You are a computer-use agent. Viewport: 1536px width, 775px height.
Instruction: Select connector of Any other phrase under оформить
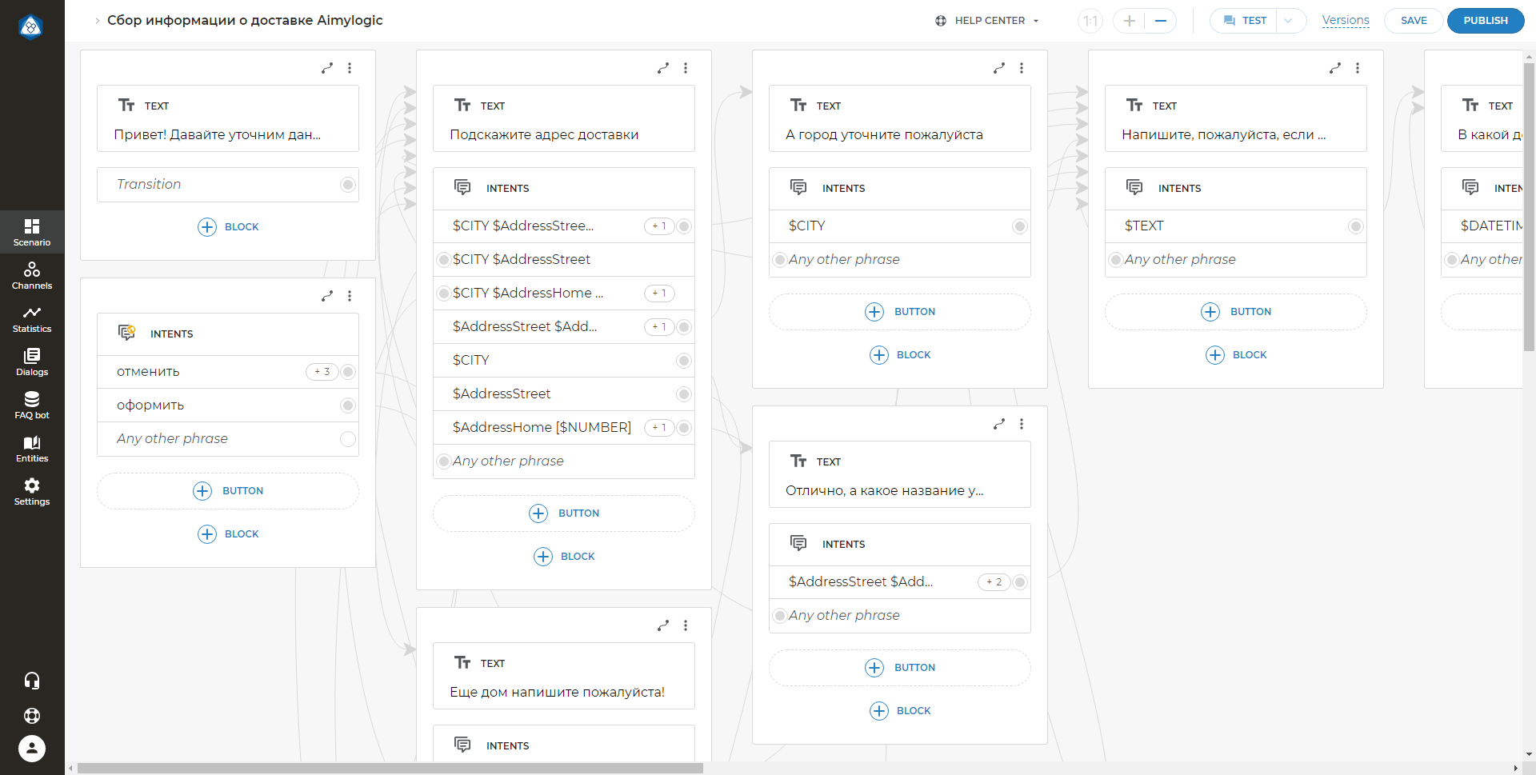point(348,439)
